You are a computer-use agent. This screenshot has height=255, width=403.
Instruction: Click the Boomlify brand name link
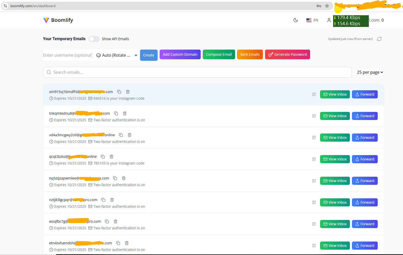click(62, 20)
